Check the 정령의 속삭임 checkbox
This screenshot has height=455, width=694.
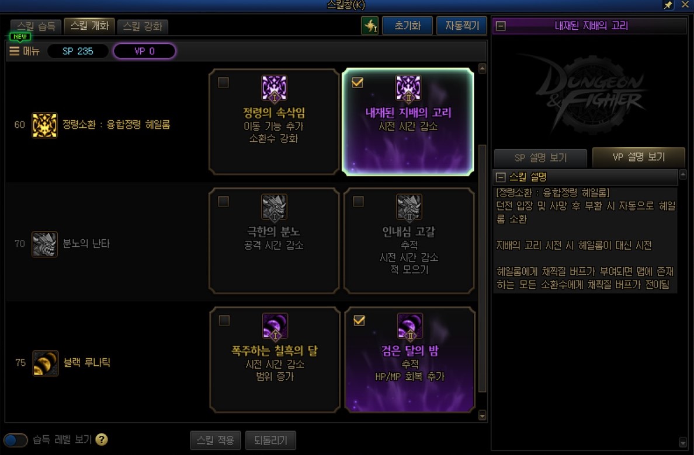[x=224, y=82]
